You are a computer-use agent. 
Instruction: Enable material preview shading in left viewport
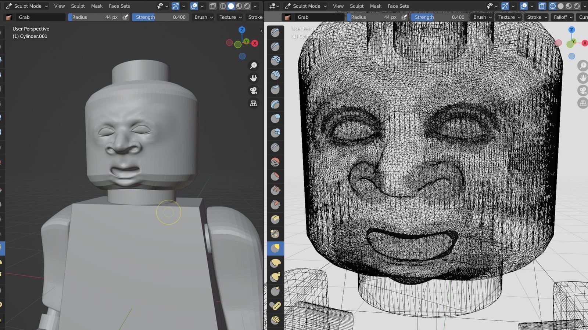point(239,6)
